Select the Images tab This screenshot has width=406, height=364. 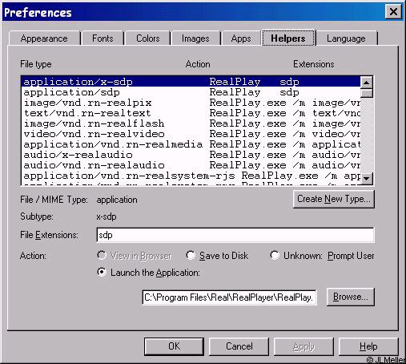(x=195, y=38)
